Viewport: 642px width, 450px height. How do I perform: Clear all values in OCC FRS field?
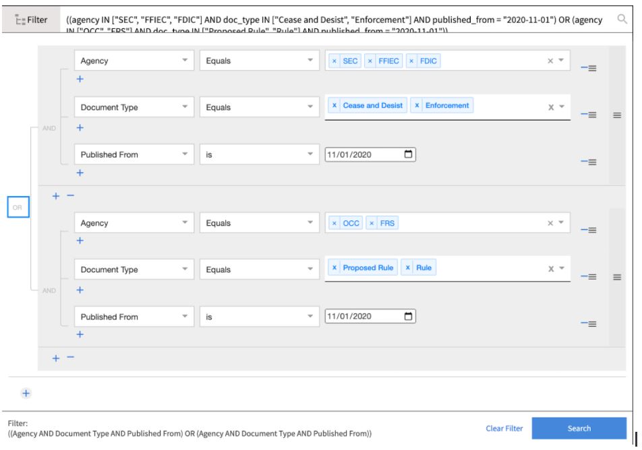tap(550, 224)
